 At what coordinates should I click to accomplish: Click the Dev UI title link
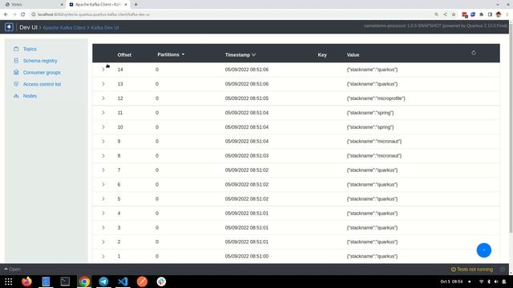[28, 27]
